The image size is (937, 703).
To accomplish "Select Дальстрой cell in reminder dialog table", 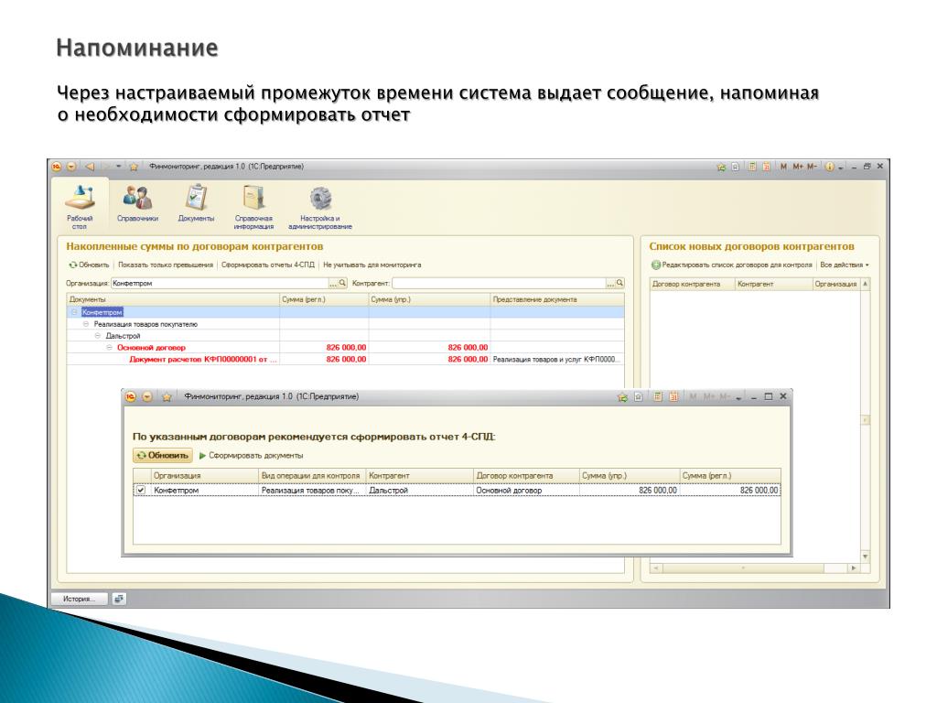I will tap(419, 491).
